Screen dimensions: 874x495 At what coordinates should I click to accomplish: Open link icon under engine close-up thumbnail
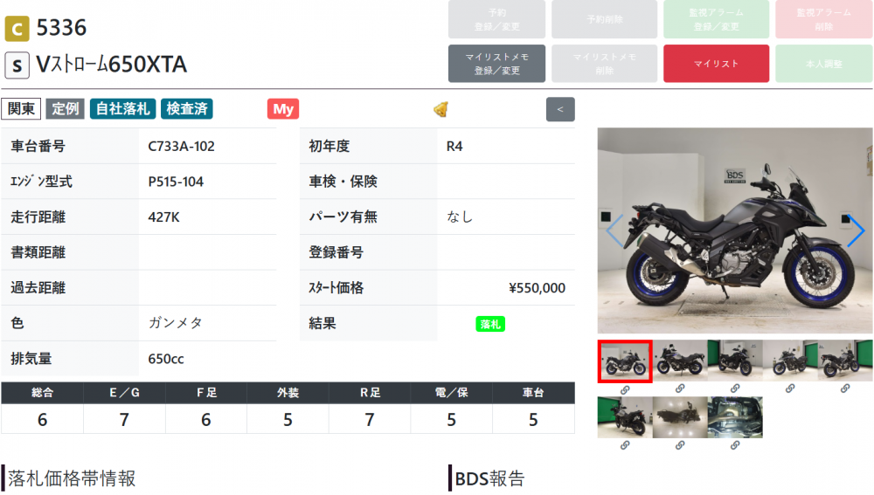click(x=735, y=445)
